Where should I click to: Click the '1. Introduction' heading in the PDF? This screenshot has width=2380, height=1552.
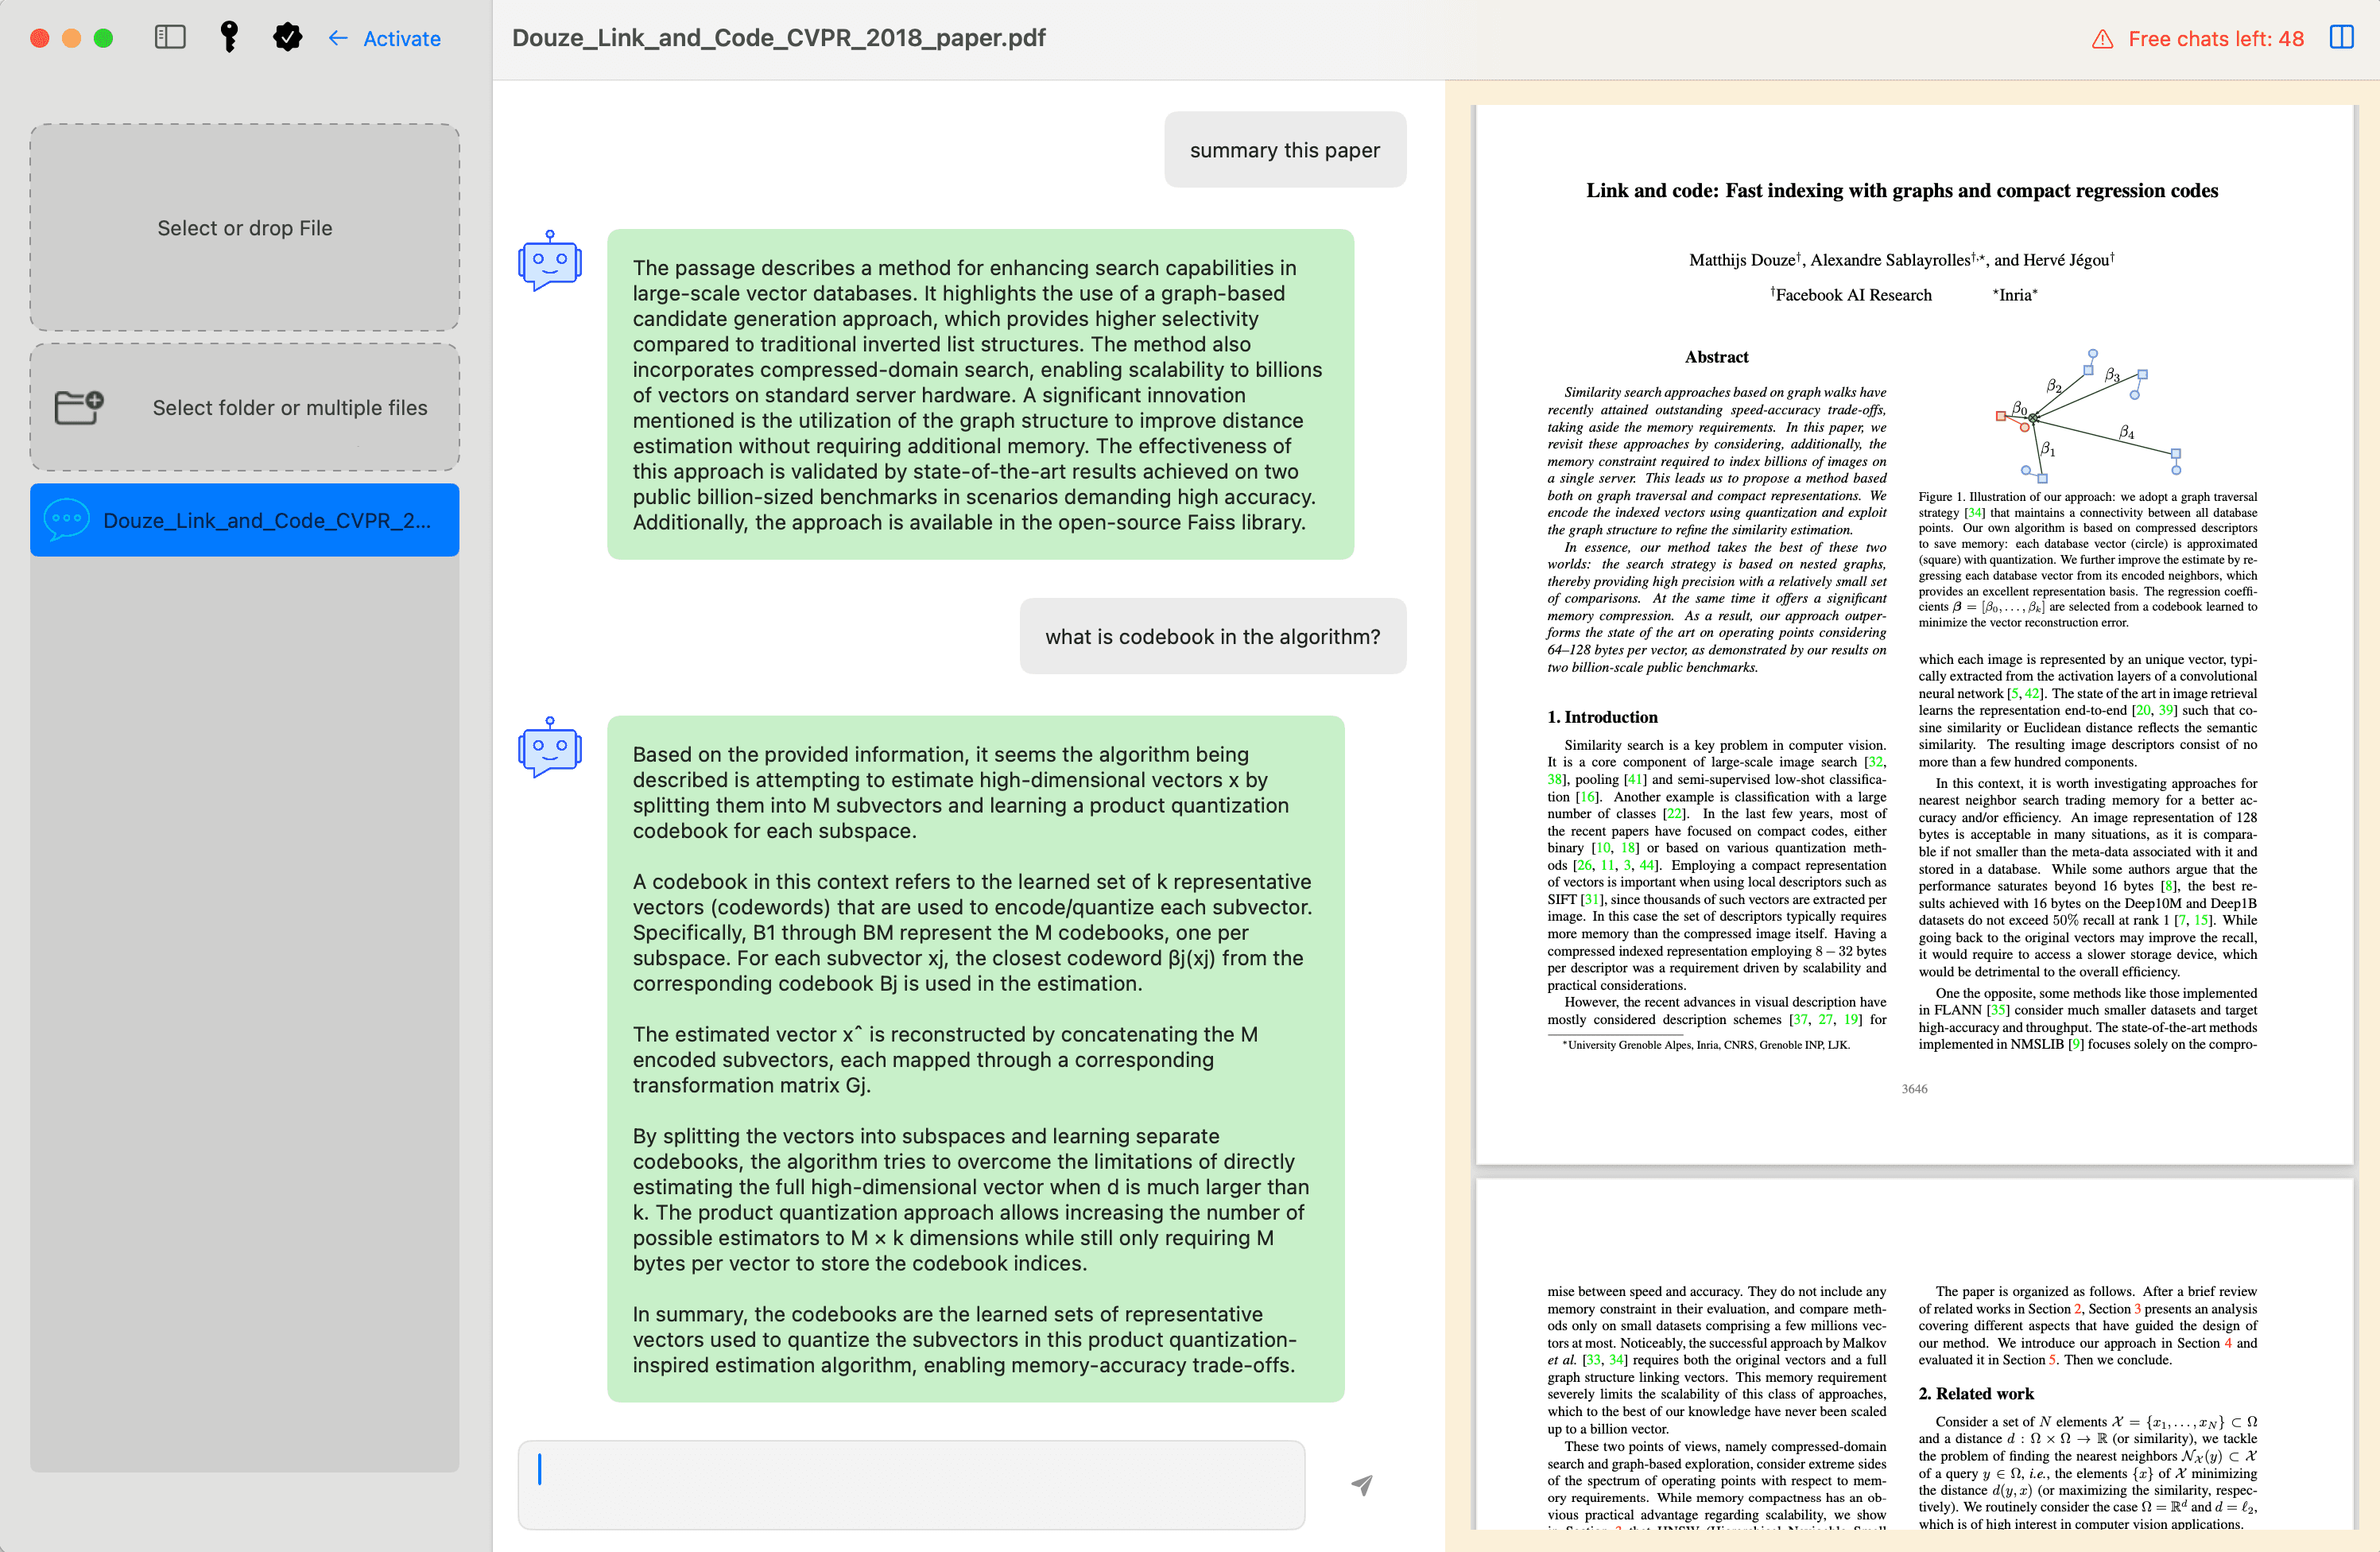1602,717
